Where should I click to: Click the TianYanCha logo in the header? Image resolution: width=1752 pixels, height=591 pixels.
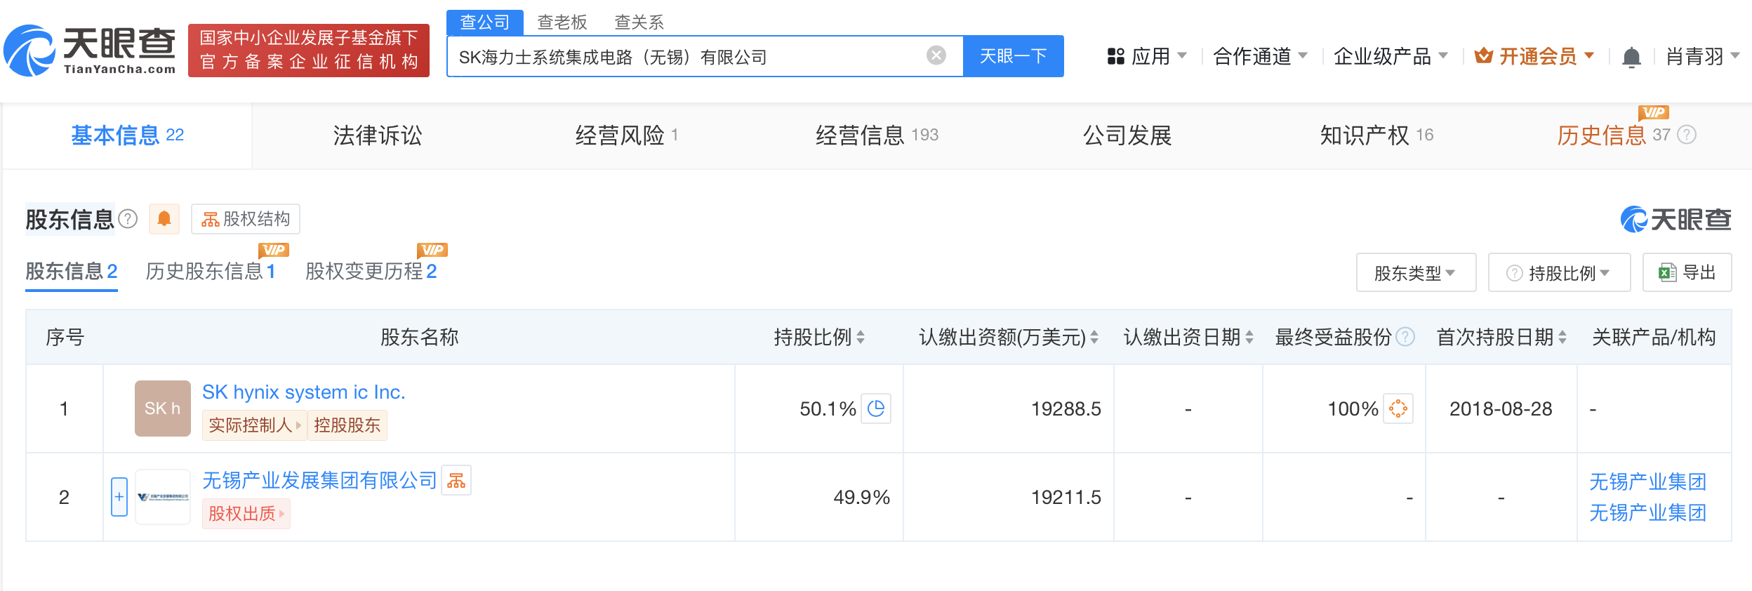point(90,51)
